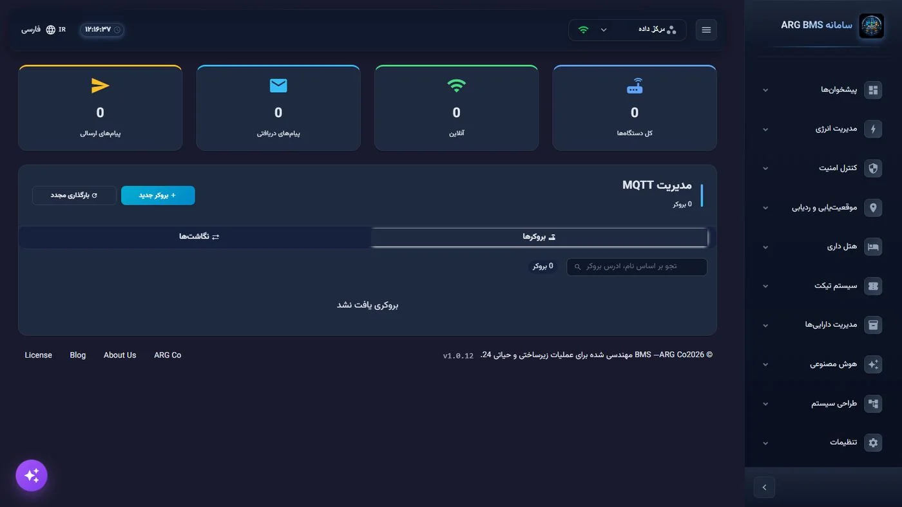The image size is (902, 507).
Task: Click the پیام‌های ارسالی label
Action: [101, 133]
